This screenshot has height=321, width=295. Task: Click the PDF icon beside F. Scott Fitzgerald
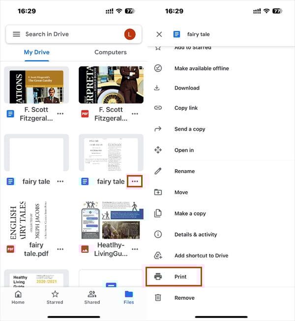85,114
